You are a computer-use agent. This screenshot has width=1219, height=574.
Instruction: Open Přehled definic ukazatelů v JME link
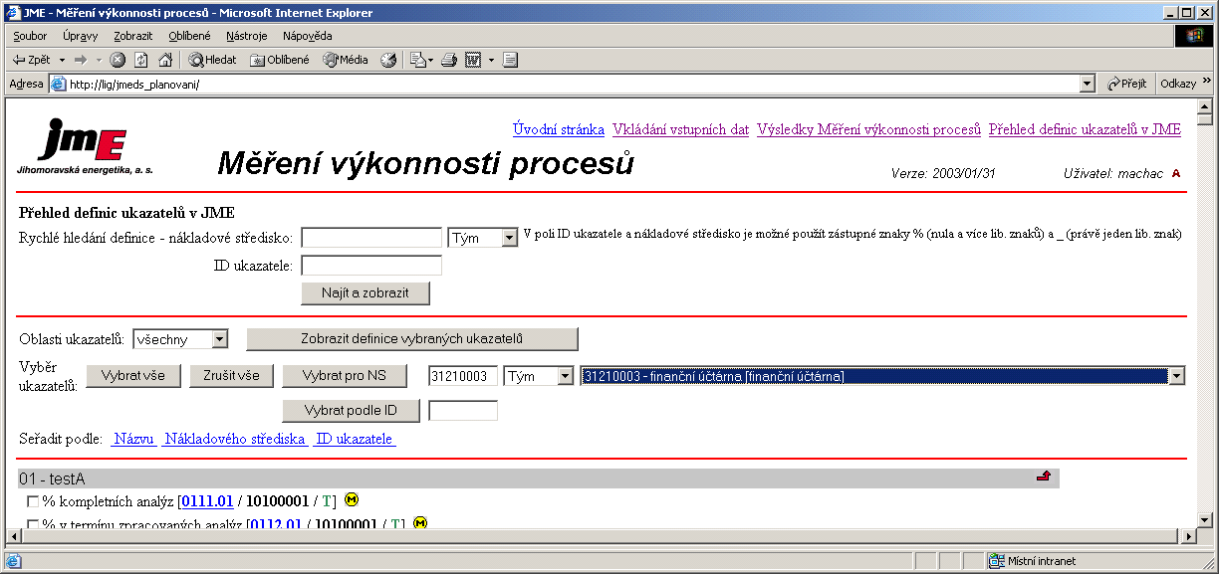coord(1085,129)
